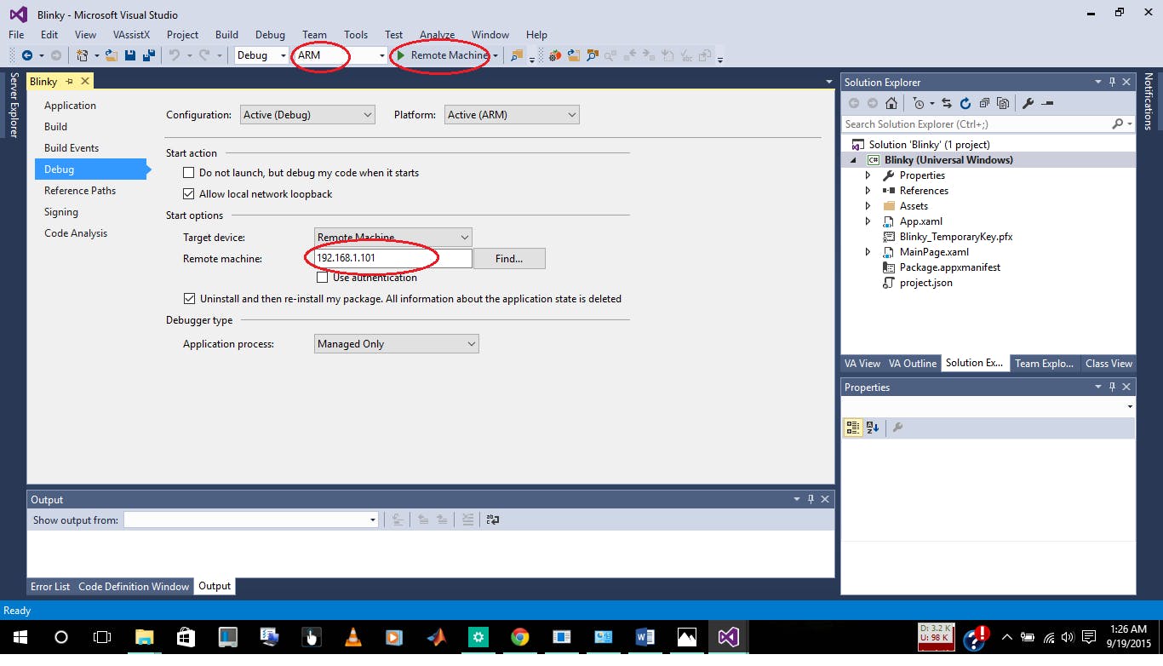The width and height of the screenshot is (1163, 666).
Task: Enable 'Do not launch, but debug my code'
Action: (x=189, y=173)
